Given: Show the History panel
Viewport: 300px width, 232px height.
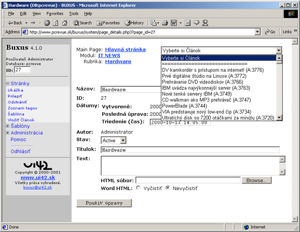Looking at the screenshot, I should pyautogui.click(x=134, y=22).
